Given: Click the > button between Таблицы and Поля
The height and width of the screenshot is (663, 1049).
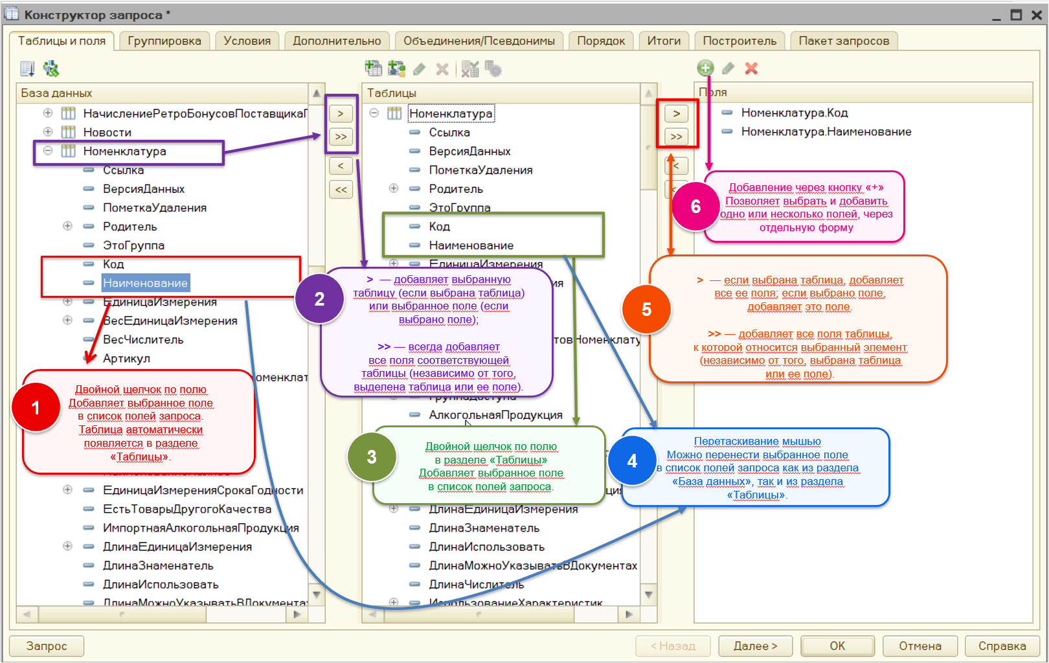Looking at the screenshot, I should [677, 113].
